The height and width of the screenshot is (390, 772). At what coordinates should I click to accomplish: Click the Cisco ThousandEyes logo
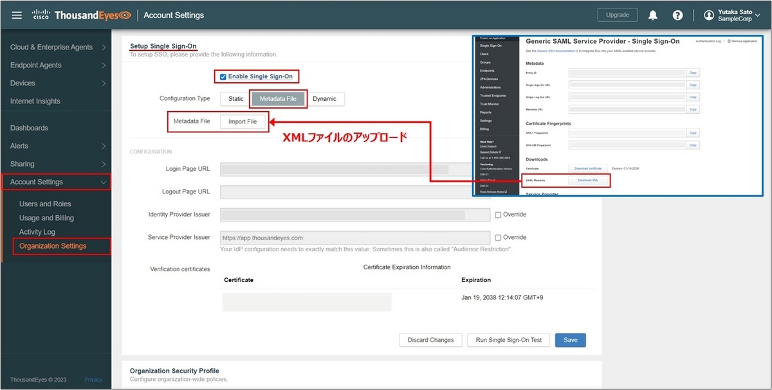pyautogui.click(x=82, y=15)
